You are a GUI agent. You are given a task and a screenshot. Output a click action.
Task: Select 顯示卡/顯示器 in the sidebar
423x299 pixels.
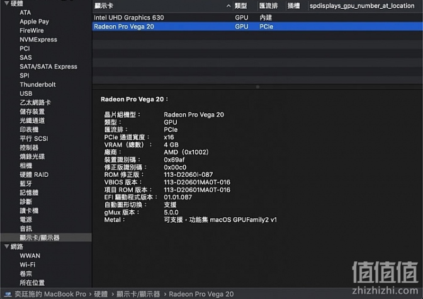coord(40,237)
